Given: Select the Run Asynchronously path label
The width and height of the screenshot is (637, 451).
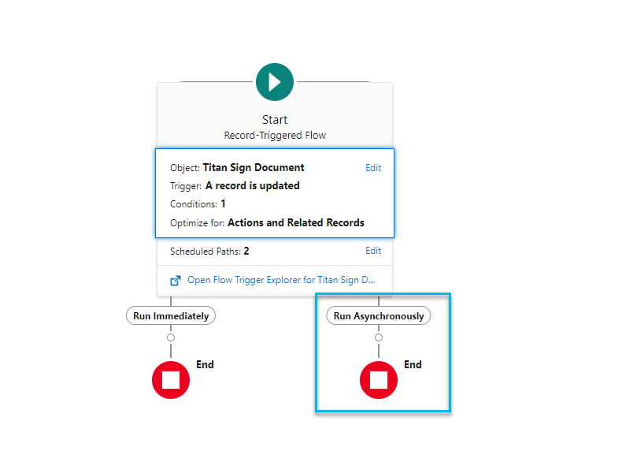Looking at the screenshot, I should [379, 316].
